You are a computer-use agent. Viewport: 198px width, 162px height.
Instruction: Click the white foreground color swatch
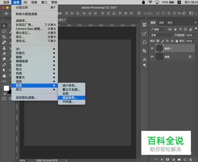pos(6,88)
